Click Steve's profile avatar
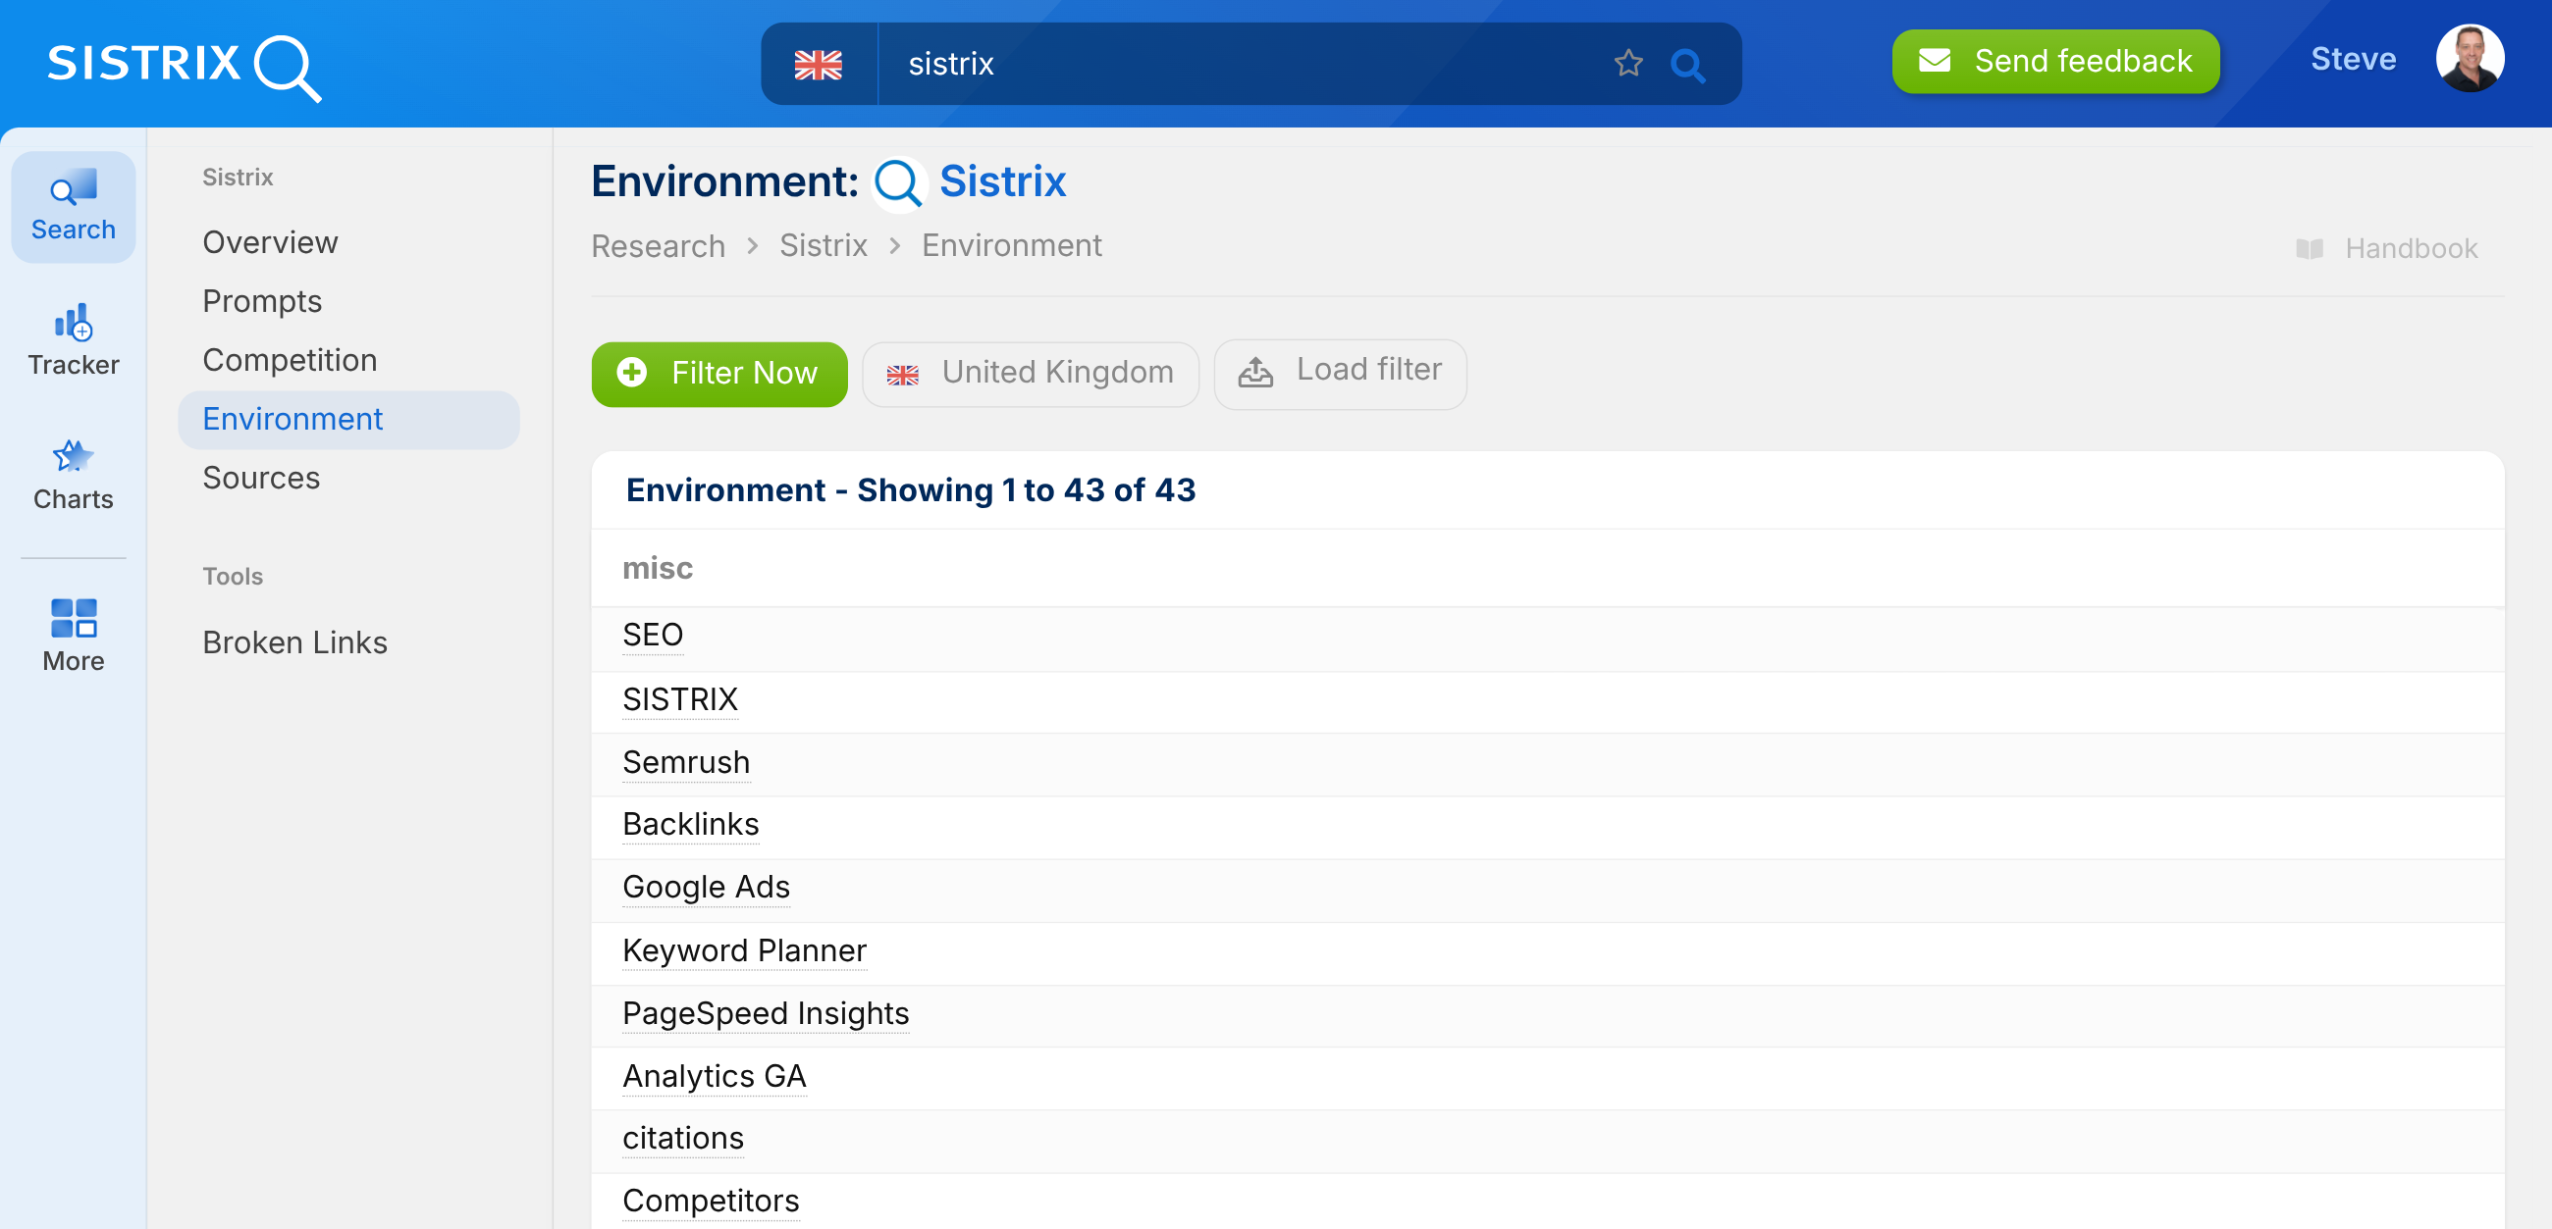This screenshot has width=2552, height=1229. 2468,60
